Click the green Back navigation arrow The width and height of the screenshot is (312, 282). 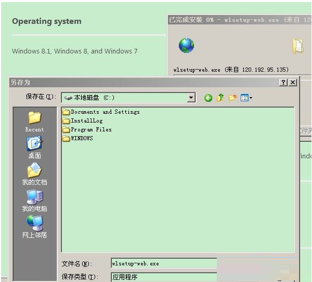208,98
